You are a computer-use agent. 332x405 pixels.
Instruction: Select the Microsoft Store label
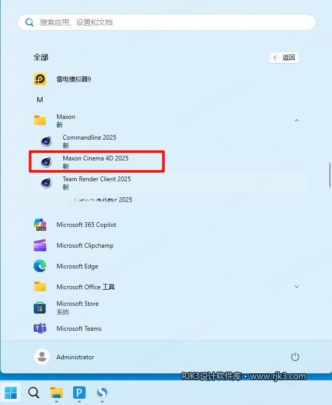tap(78, 304)
